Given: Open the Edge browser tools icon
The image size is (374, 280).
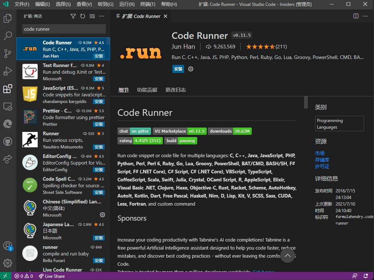Looking at the screenshot, I should click(8, 124).
